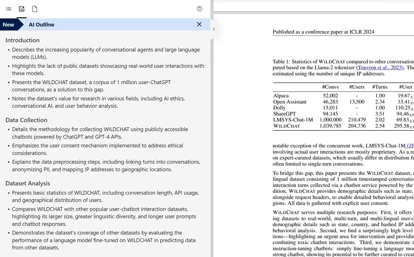Click the Open Assistant row label
414x257 pixels.
coord(289,102)
